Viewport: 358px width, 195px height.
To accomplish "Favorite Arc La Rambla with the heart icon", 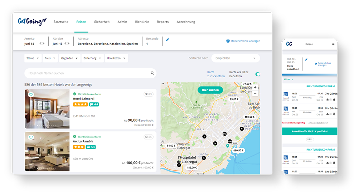I will click(x=31, y=137).
